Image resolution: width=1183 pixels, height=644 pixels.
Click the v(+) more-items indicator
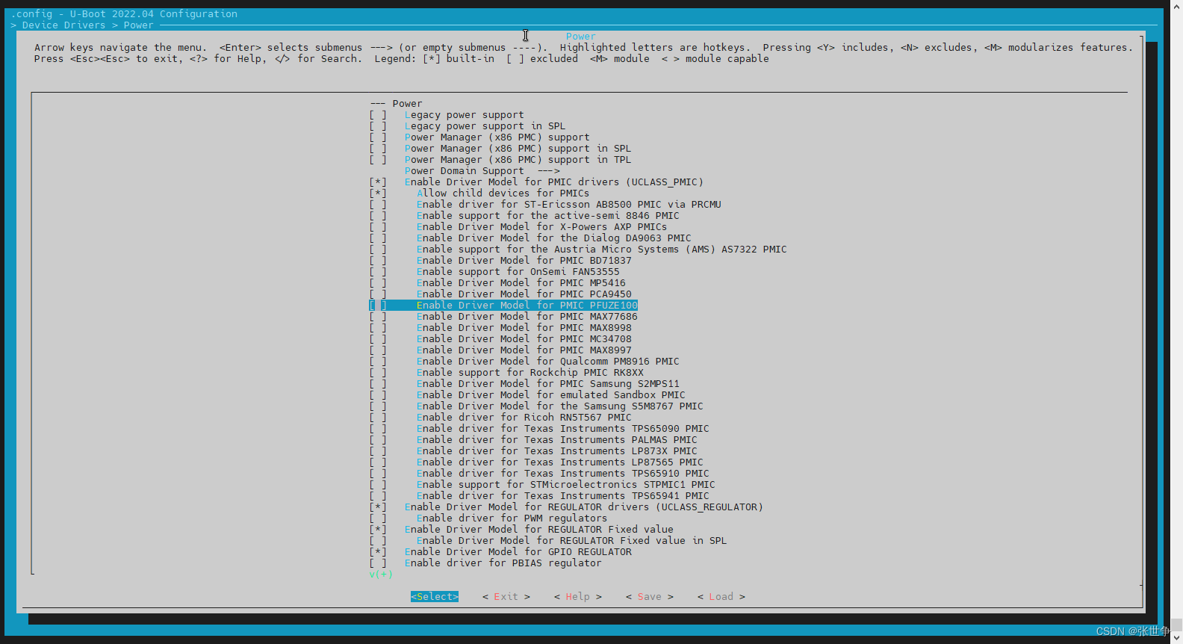pyautogui.click(x=380, y=575)
